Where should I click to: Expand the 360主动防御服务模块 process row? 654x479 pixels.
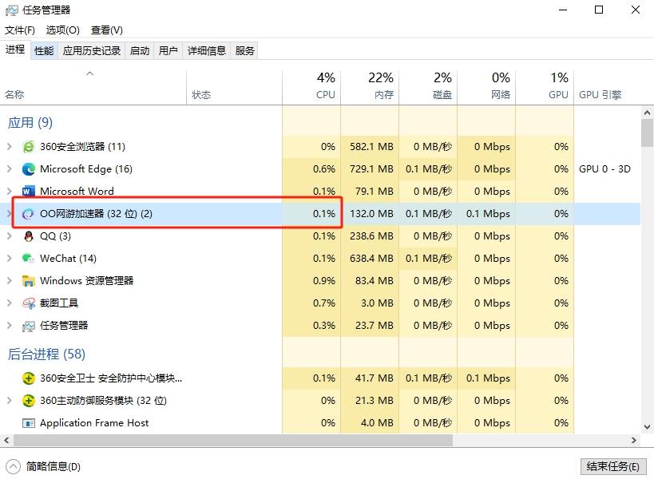click(x=9, y=401)
